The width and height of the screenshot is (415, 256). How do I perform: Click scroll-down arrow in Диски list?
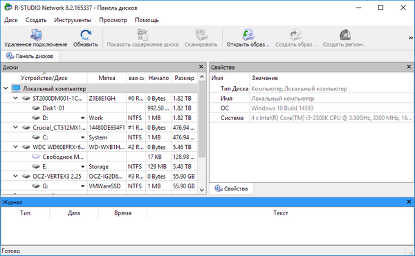202,190
